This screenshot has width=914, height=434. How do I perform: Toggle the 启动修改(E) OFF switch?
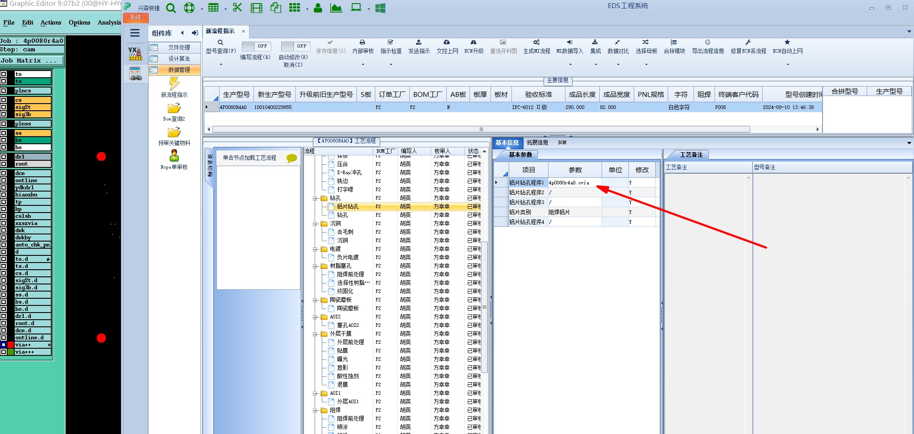[295, 46]
